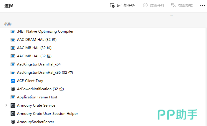
Task: Click the AcPowerNotification process icon
Action: (x=13, y=89)
